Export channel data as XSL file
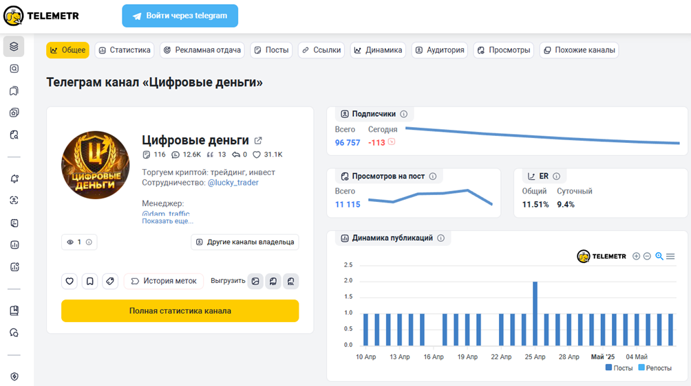691x386 pixels. pos(291,282)
